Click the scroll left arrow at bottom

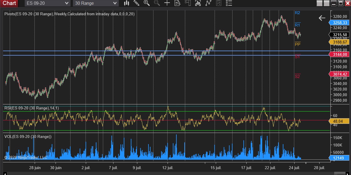point(5,173)
